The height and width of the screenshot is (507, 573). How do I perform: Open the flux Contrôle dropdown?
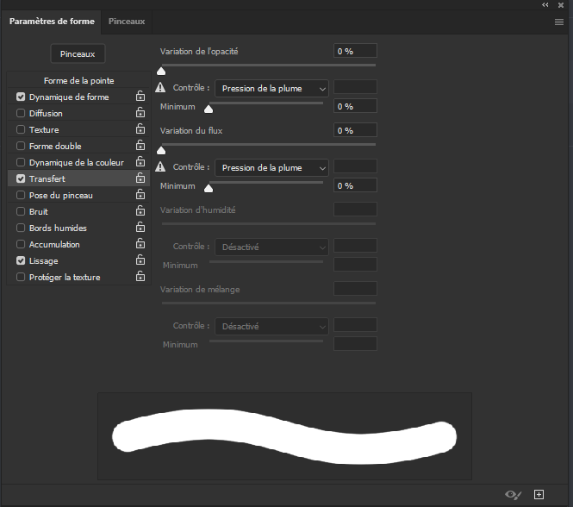(271, 168)
